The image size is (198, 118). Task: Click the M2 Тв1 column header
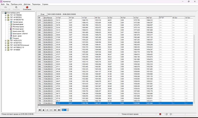(x=153, y=18)
